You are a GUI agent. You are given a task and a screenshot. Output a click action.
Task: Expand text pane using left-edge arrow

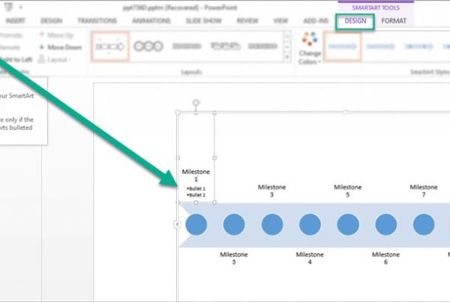(177, 224)
